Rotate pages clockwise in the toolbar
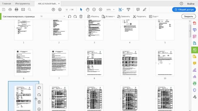This screenshot has width=198, height=111. pyautogui.click(x=75, y=16)
